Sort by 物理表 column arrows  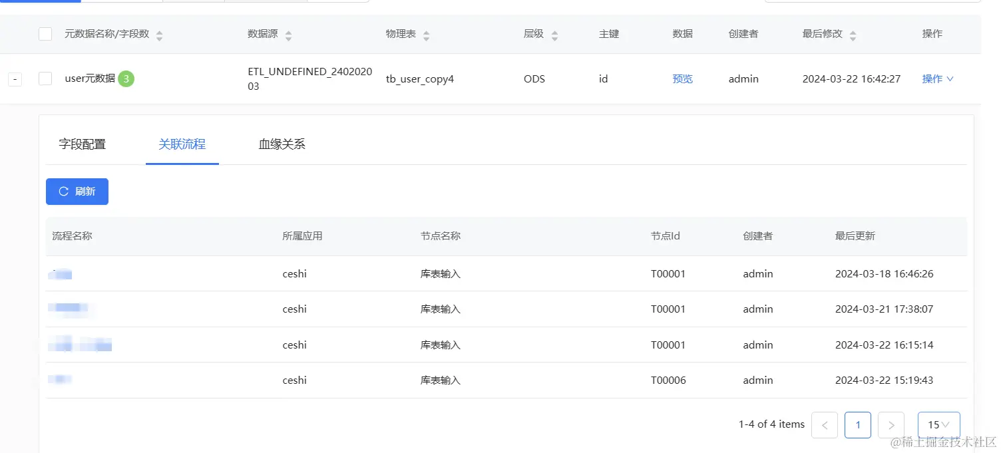click(426, 35)
